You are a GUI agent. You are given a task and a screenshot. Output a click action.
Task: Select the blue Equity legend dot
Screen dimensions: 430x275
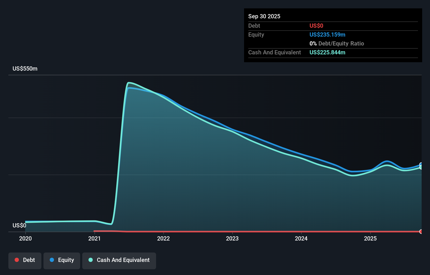click(52, 260)
